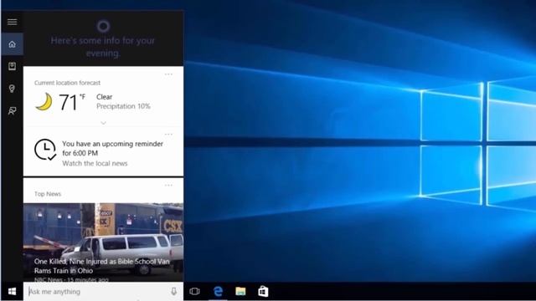Screen dimensions: 536x301
Task: Click the Current location forecast label
Action: click(x=67, y=83)
